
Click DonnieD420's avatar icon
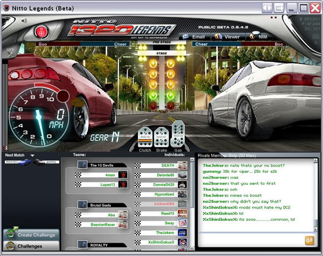point(182,185)
